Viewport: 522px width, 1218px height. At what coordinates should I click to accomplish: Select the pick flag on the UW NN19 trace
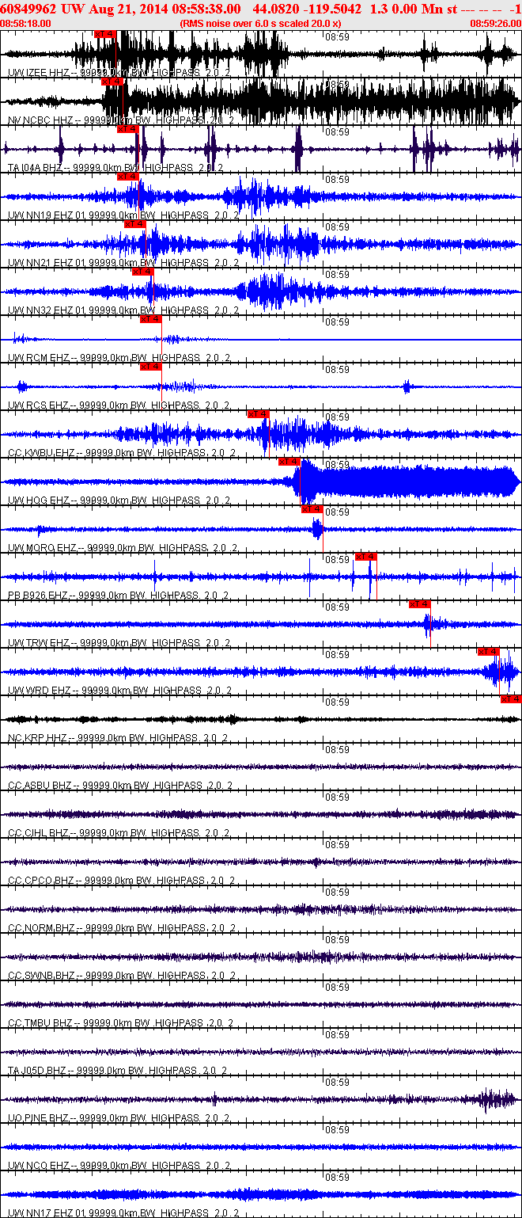(x=127, y=176)
